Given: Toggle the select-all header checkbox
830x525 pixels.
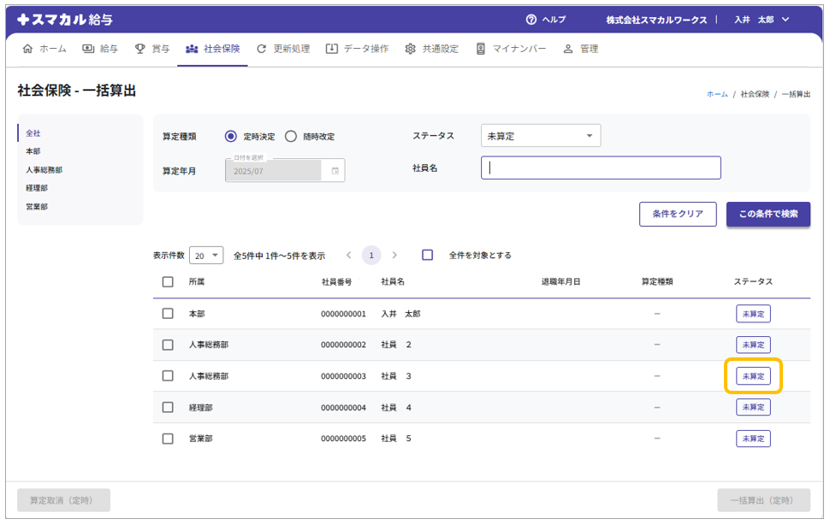Looking at the screenshot, I should pos(168,281).
